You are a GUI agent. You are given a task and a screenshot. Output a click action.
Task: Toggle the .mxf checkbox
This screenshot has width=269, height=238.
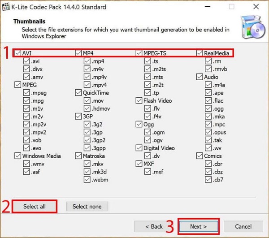[148, 172]
